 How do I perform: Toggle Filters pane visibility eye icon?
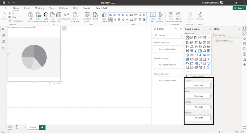point(176,29)
